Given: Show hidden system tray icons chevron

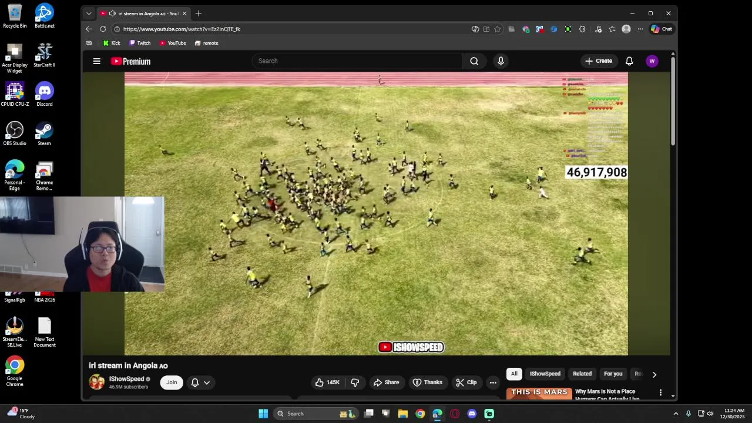Looking at the screenshot, I should pos(676,414).
